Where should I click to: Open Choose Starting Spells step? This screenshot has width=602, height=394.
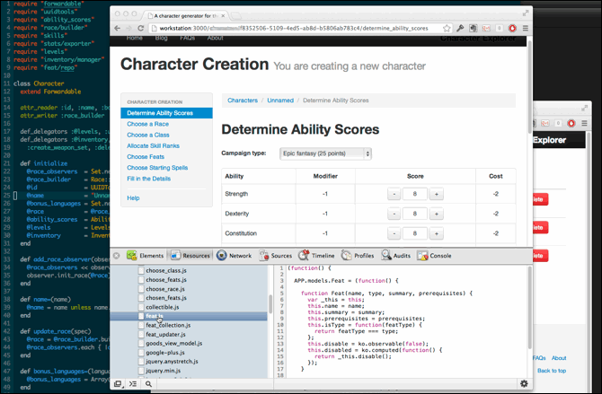157,168
